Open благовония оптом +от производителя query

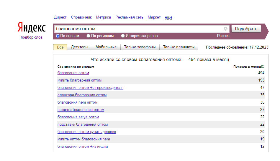pos(90,88)
